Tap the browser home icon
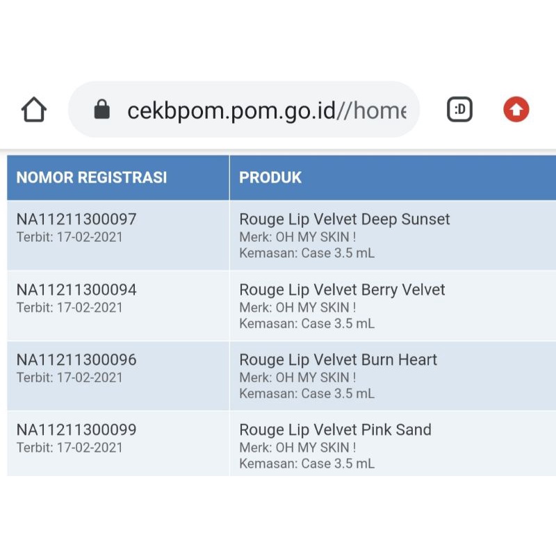Viewport: 556px width, 556px height. [x=34, y=110]
